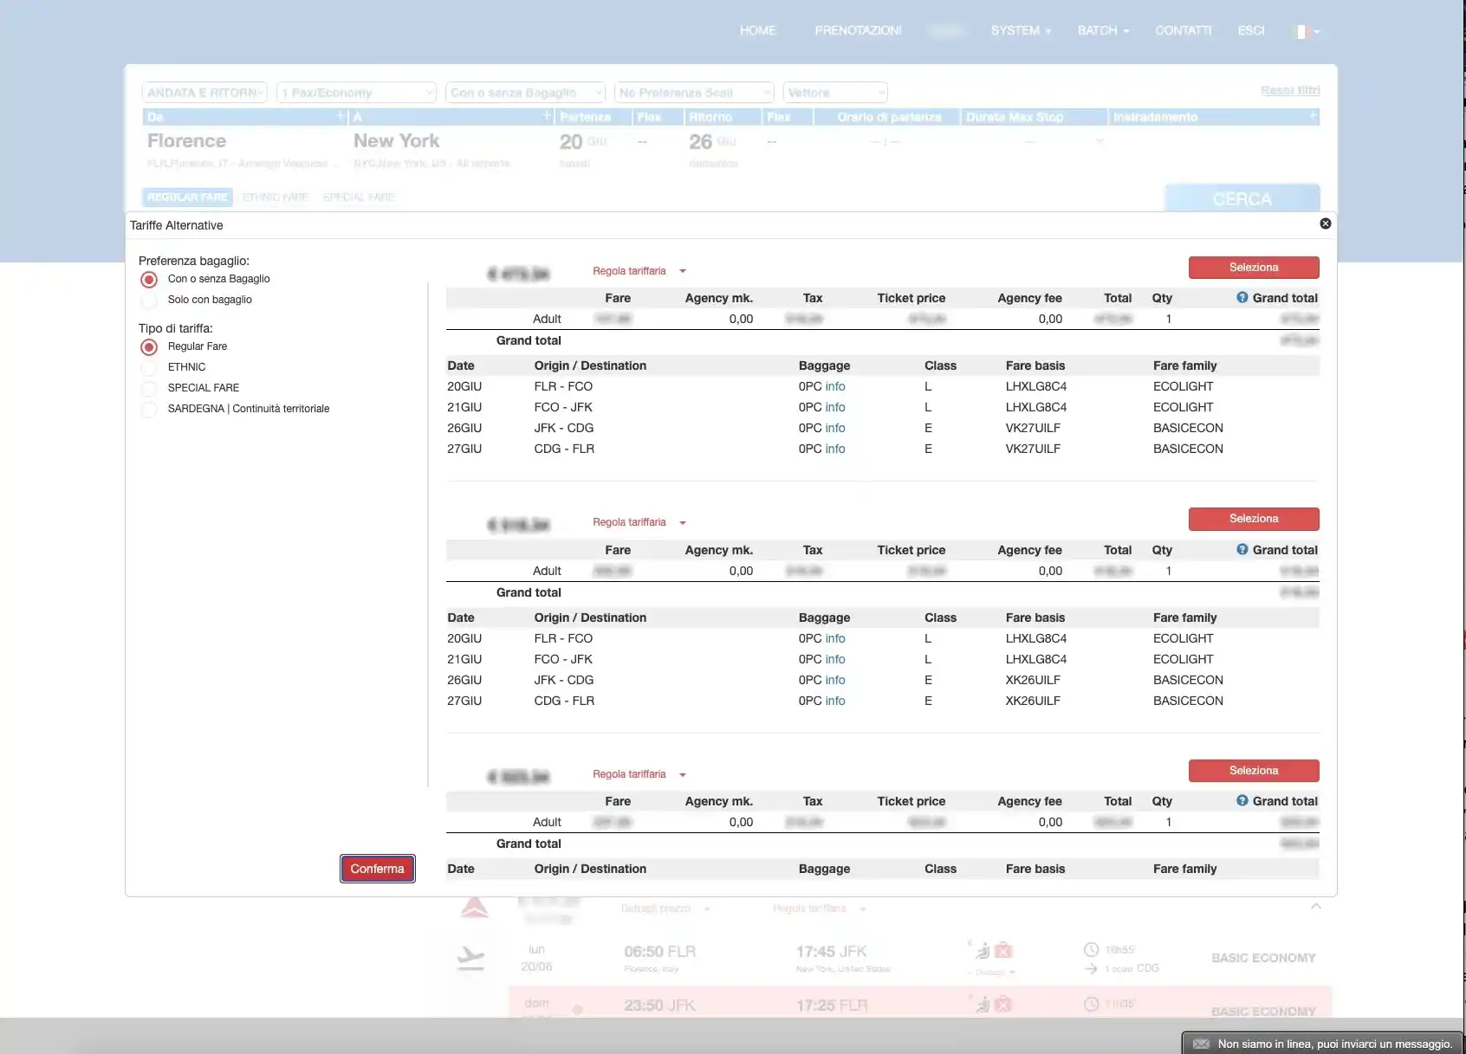Screen dimensions: 1466x1054
Task: Go to PRENOTAZIONI in top navigation
Action: 858,30
